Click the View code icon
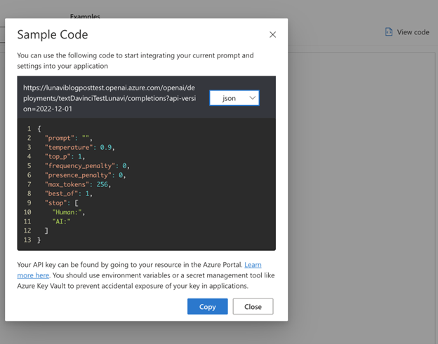 (x=389, y=32)
